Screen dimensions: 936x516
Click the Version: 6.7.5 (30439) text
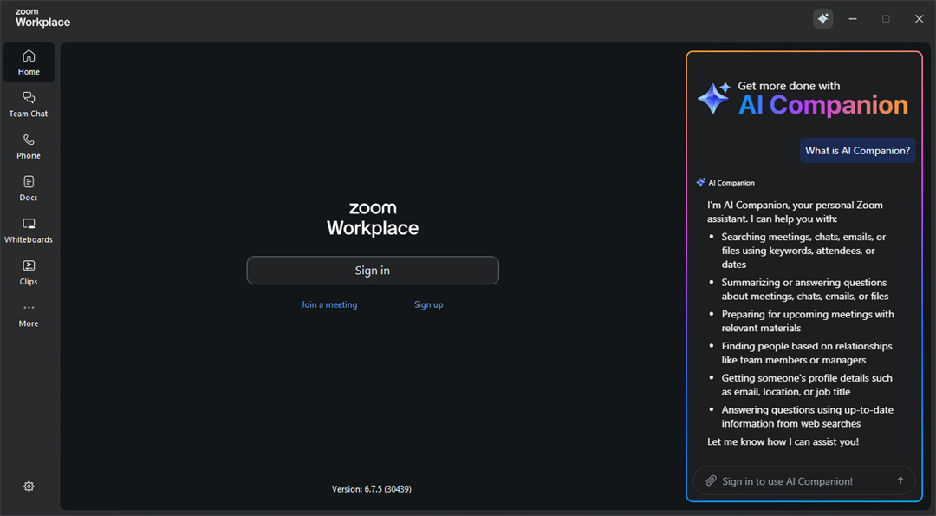pyautogui.click(x=371, y=489)
